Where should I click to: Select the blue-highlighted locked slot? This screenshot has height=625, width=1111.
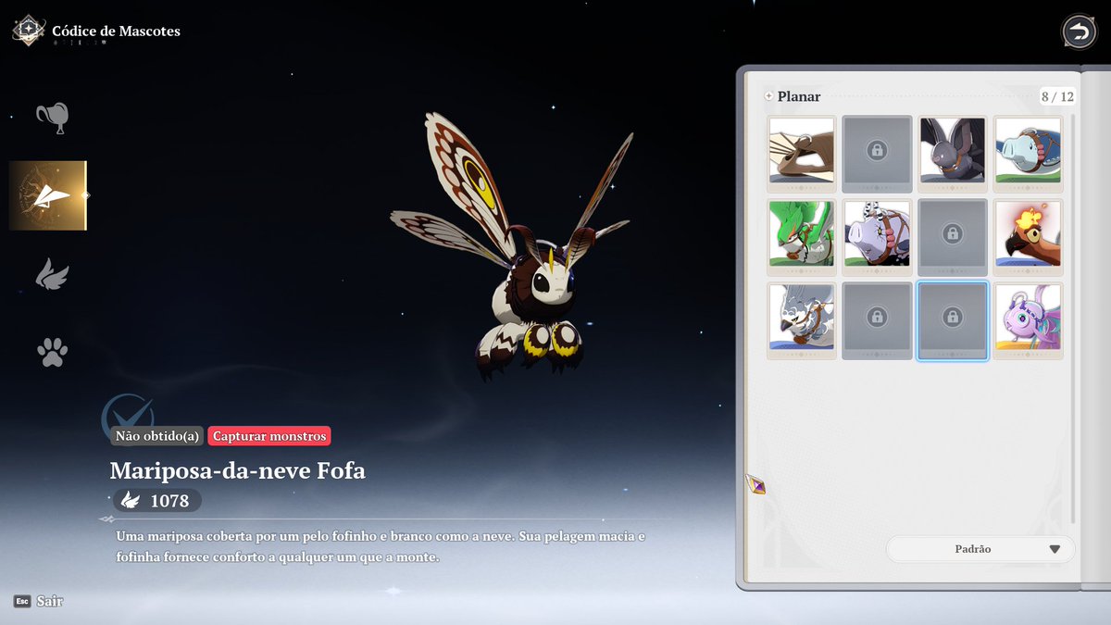point(952,320)
